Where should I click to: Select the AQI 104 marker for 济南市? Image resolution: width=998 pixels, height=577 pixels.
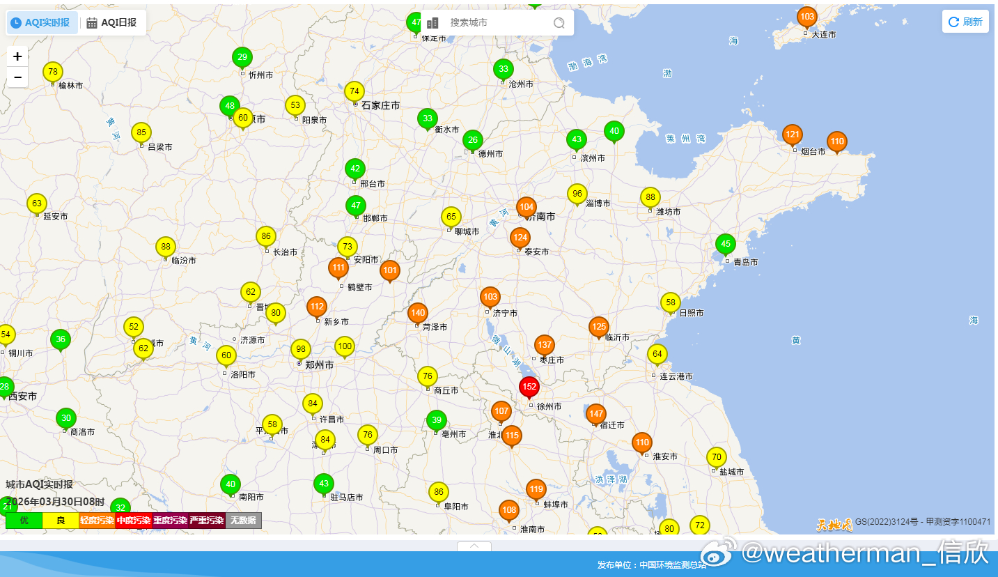point(527,207)
